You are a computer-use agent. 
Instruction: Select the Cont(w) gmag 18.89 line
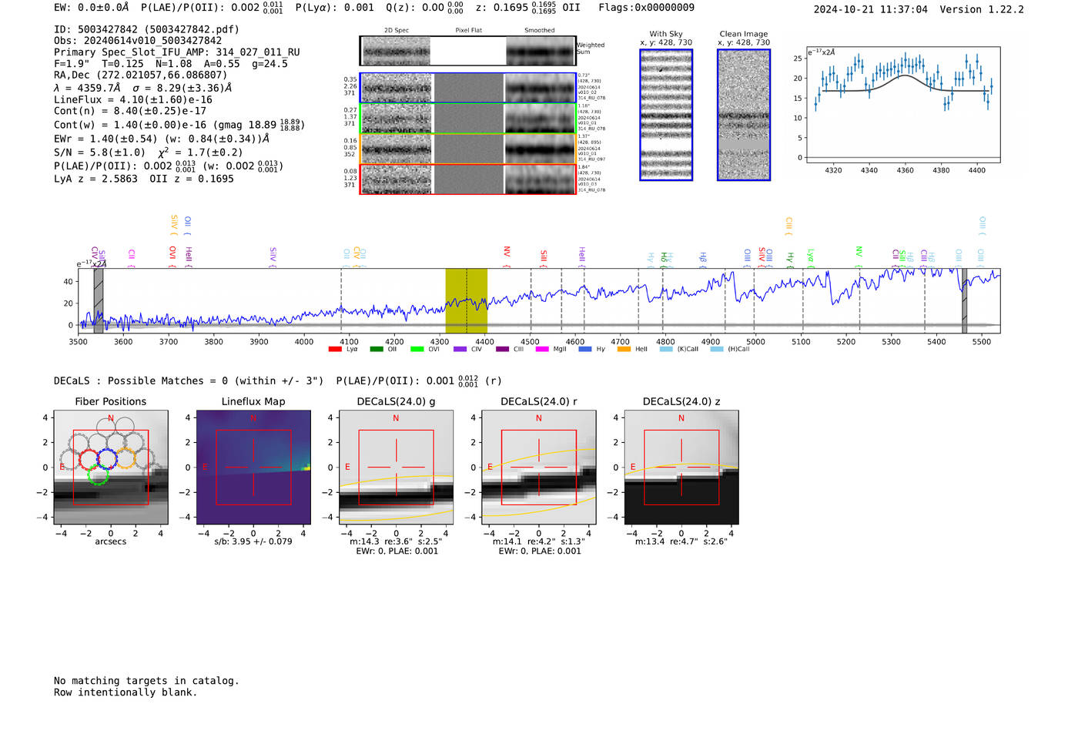pos(179,124)
